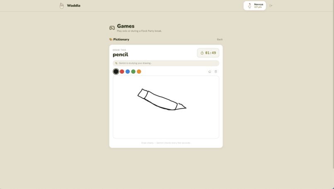Select the black color swatch
This screenshot has height=189, width=334.
(x=116, y=71)
